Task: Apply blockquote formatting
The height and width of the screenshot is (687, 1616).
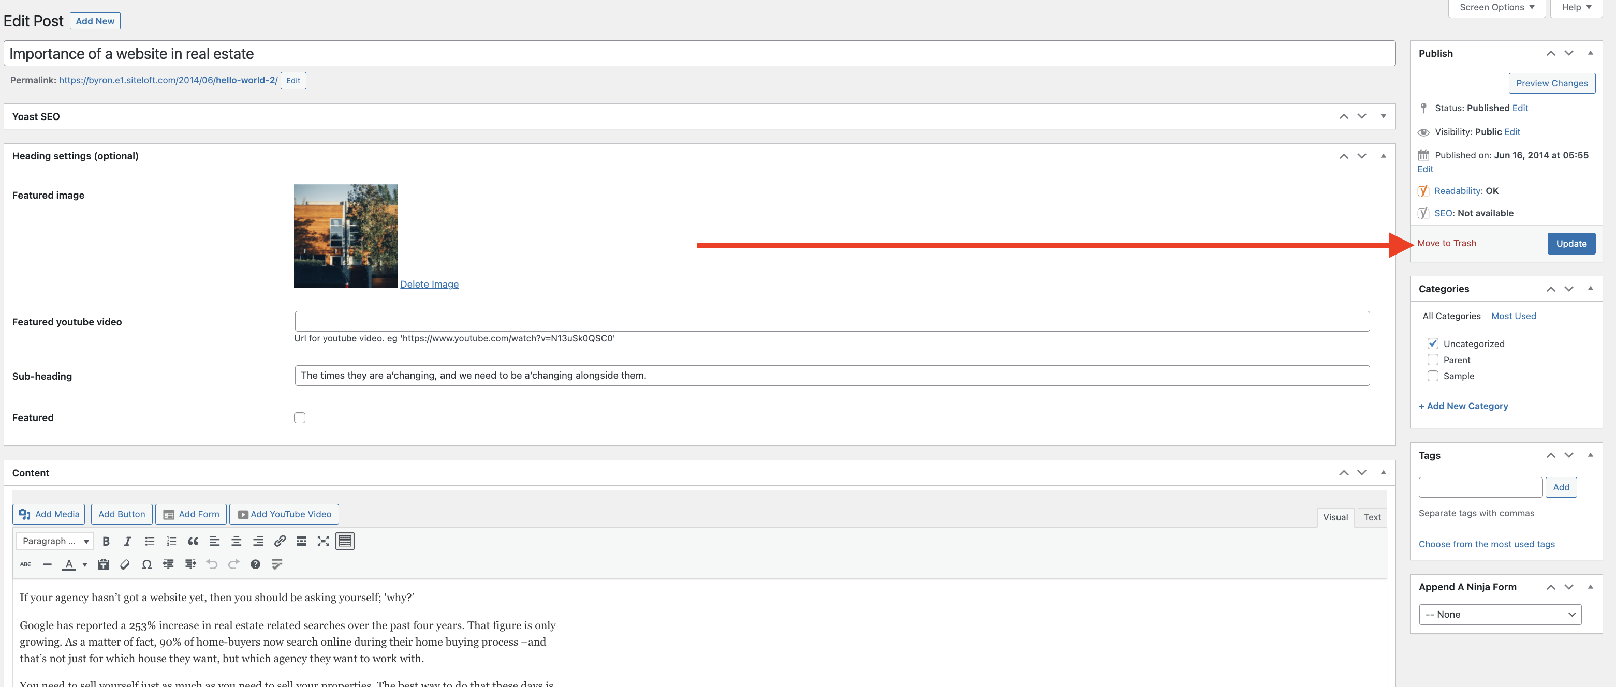Action: point(193,541)
